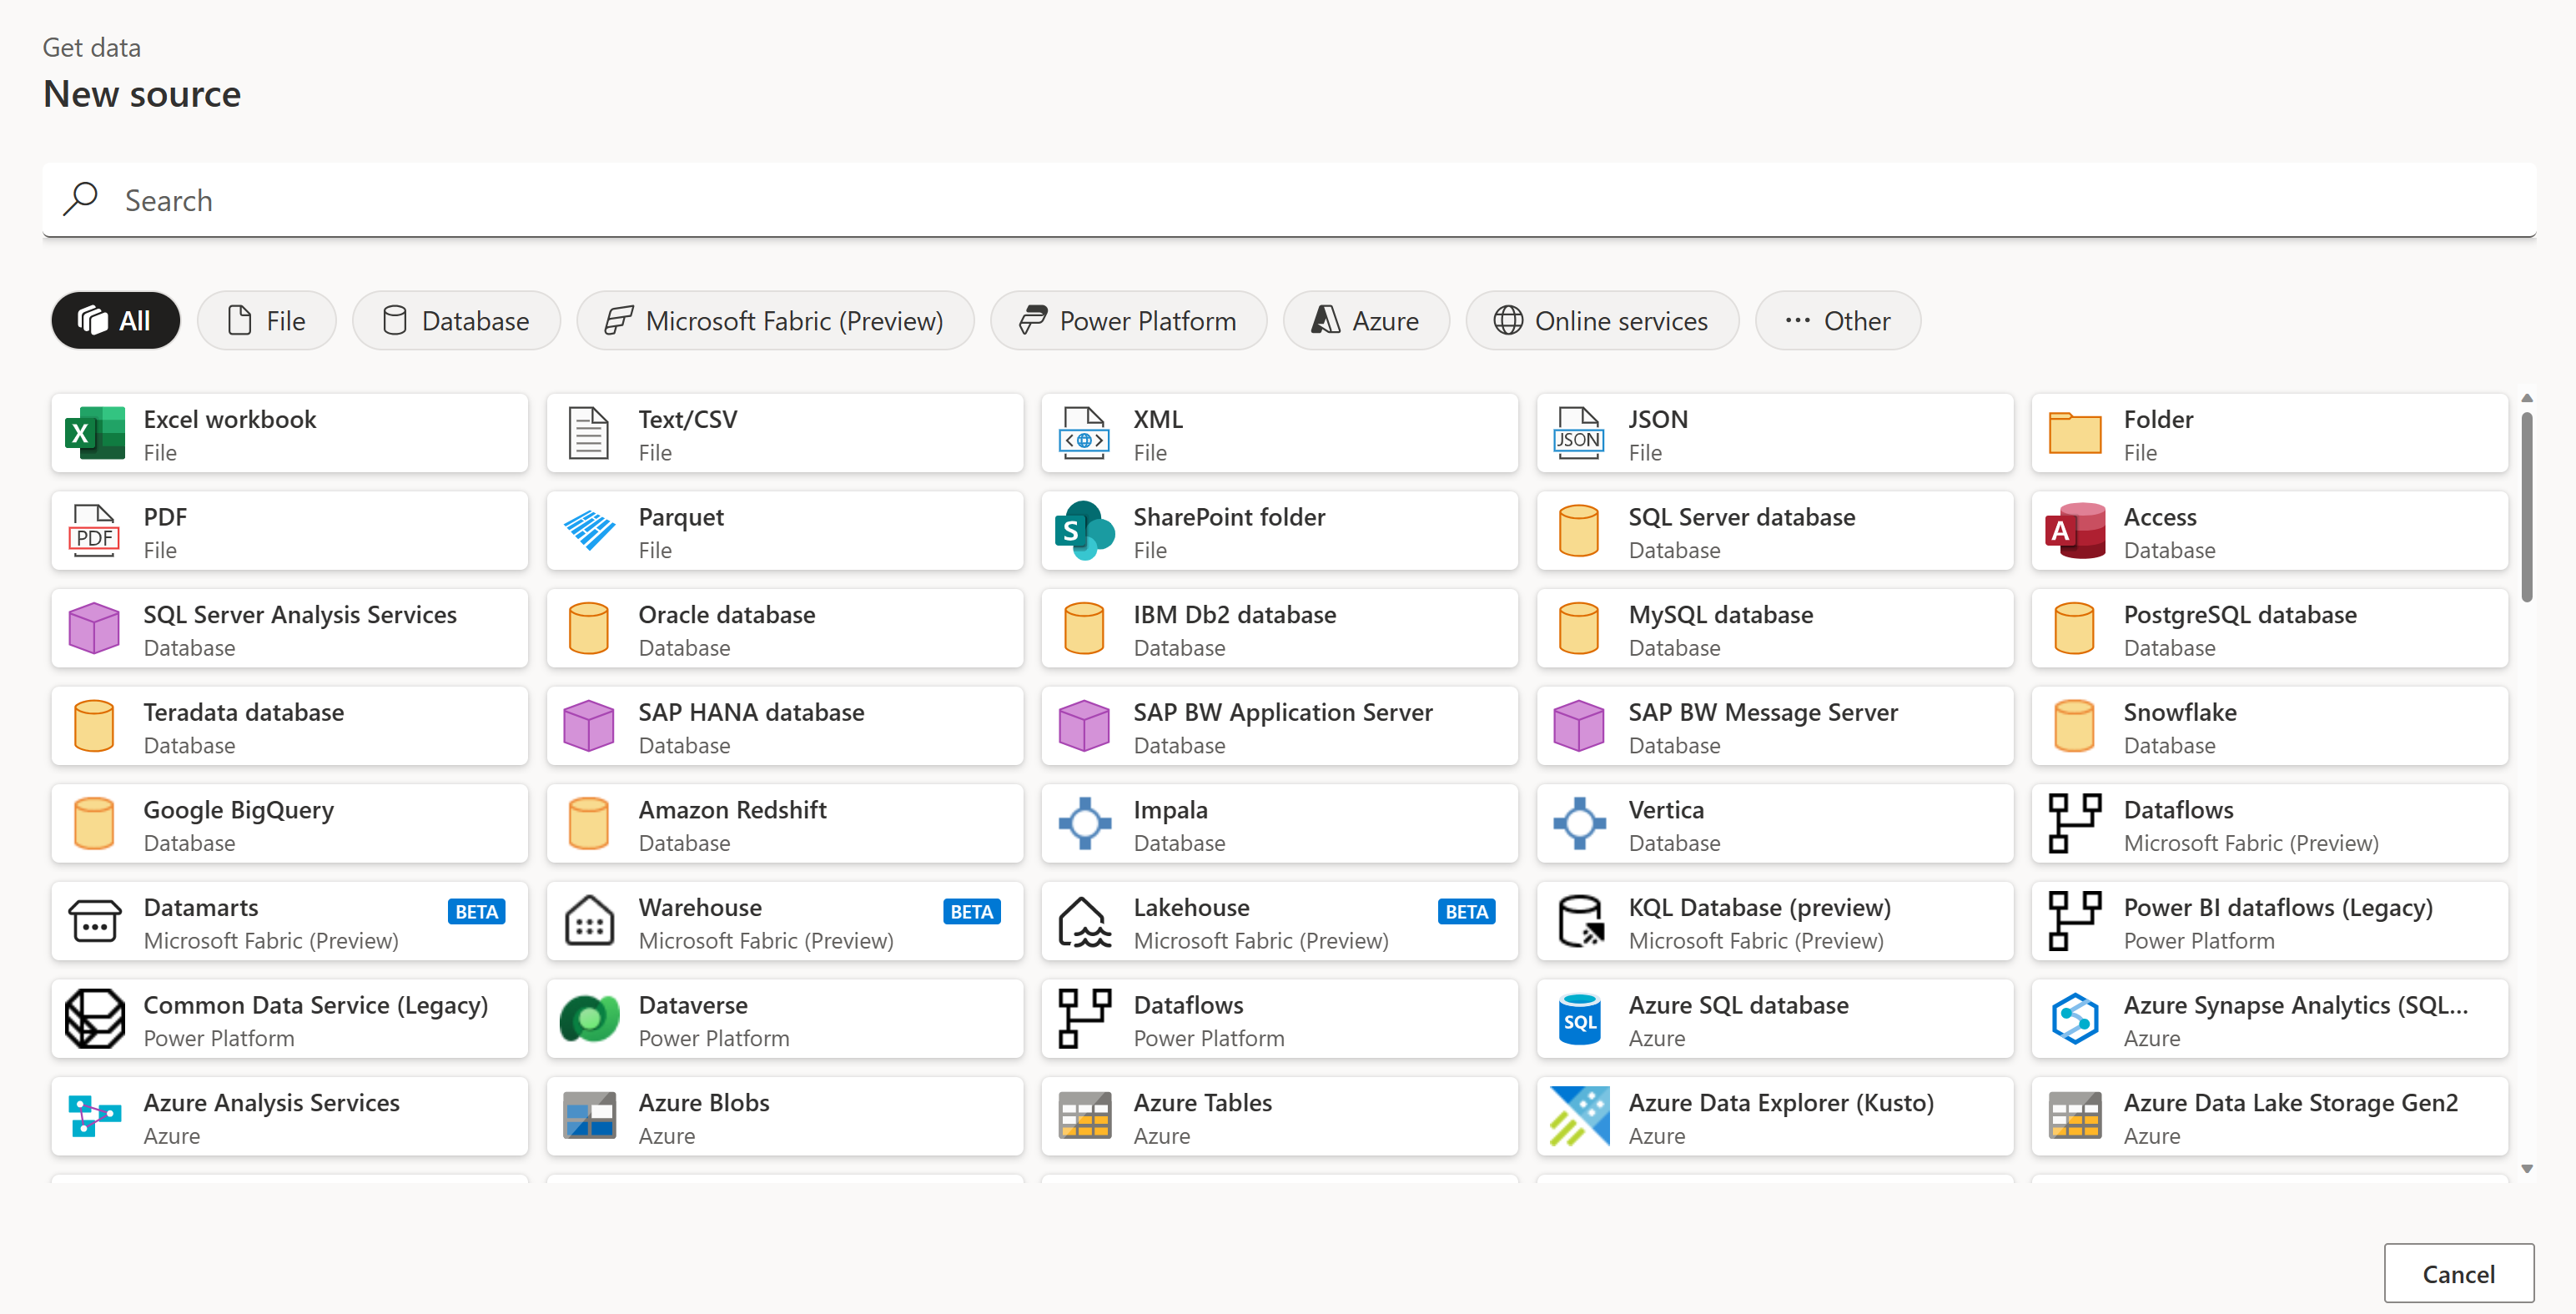
Task: Select the SharePoint folder icon
Action: click(x=1084, y=531)
